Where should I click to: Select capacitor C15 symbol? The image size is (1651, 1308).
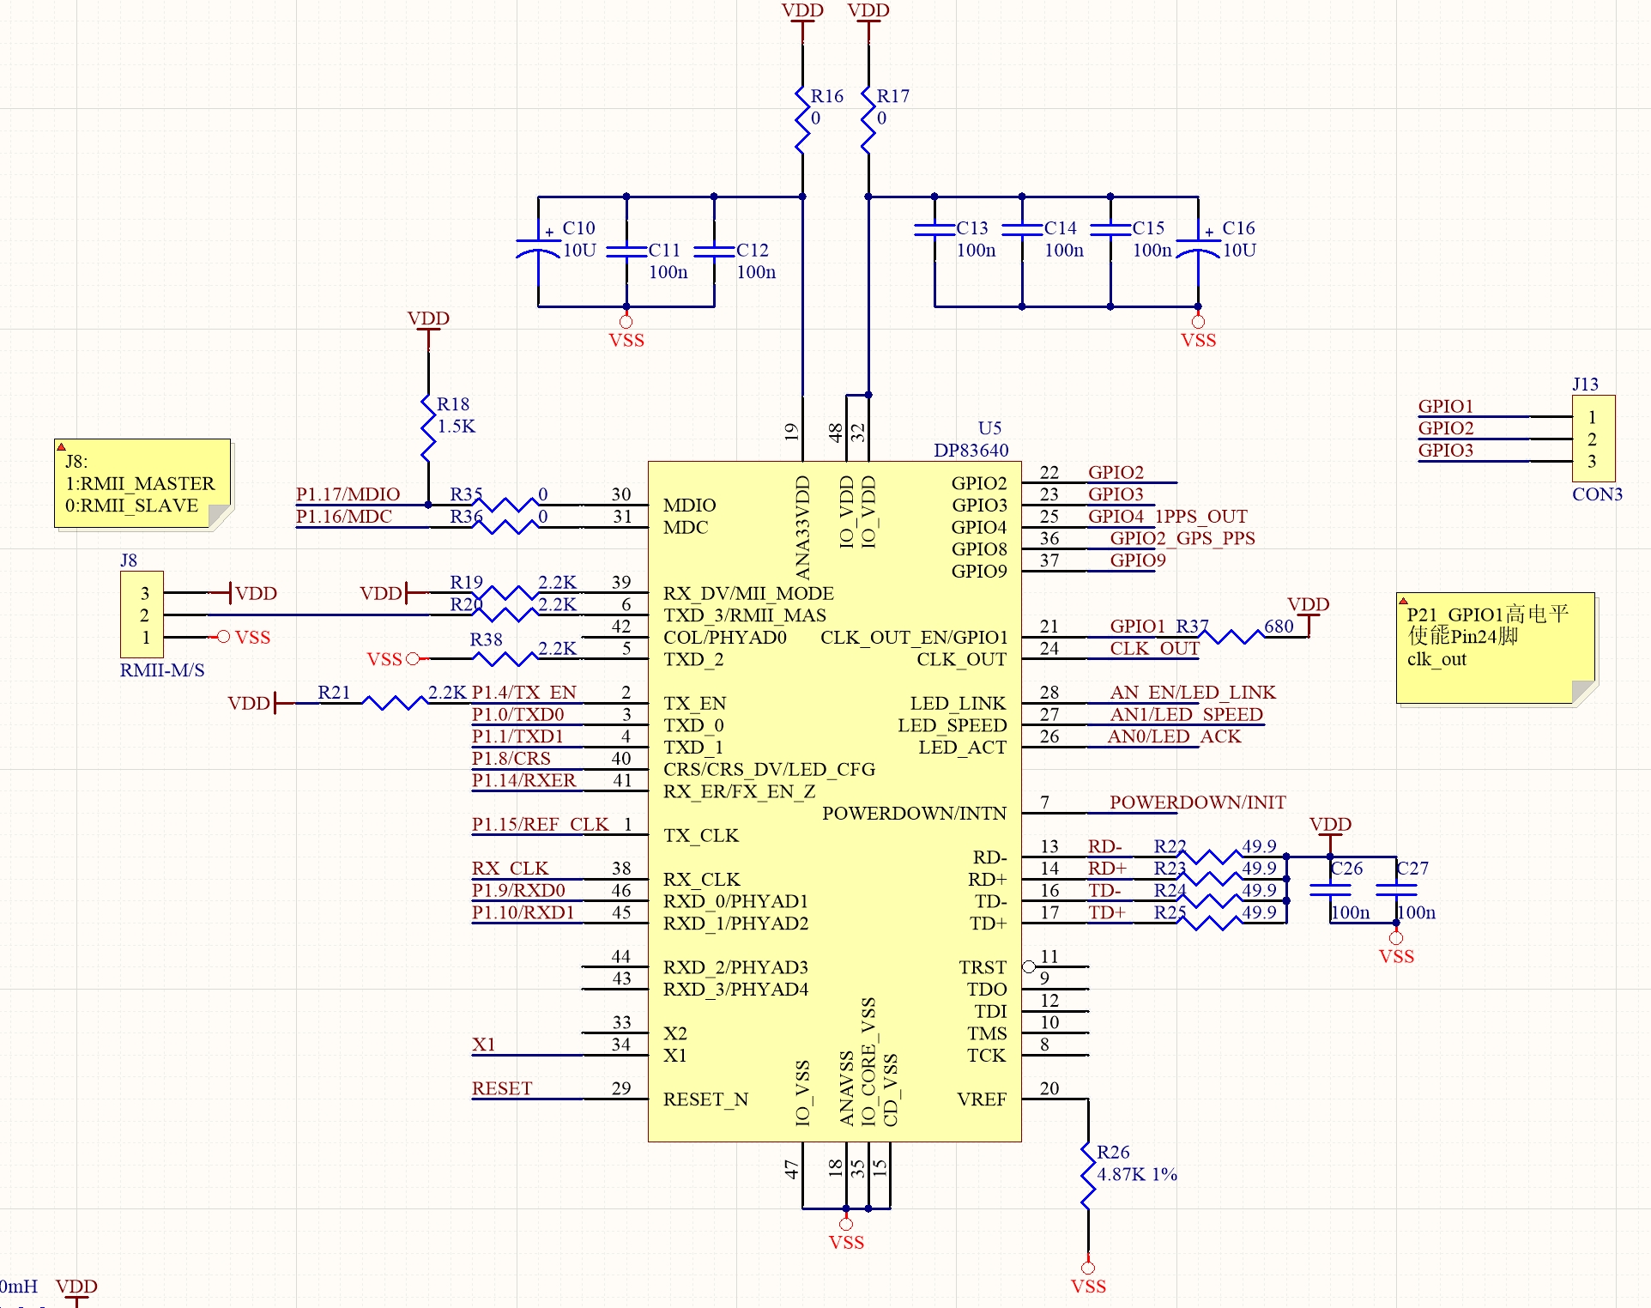pos(1110,229)
